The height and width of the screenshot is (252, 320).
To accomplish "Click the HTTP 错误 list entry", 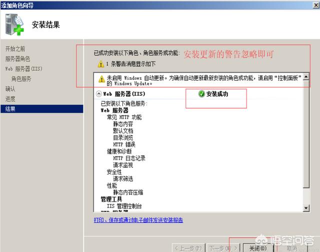I will pyautogui.click(x=124, y=144).
